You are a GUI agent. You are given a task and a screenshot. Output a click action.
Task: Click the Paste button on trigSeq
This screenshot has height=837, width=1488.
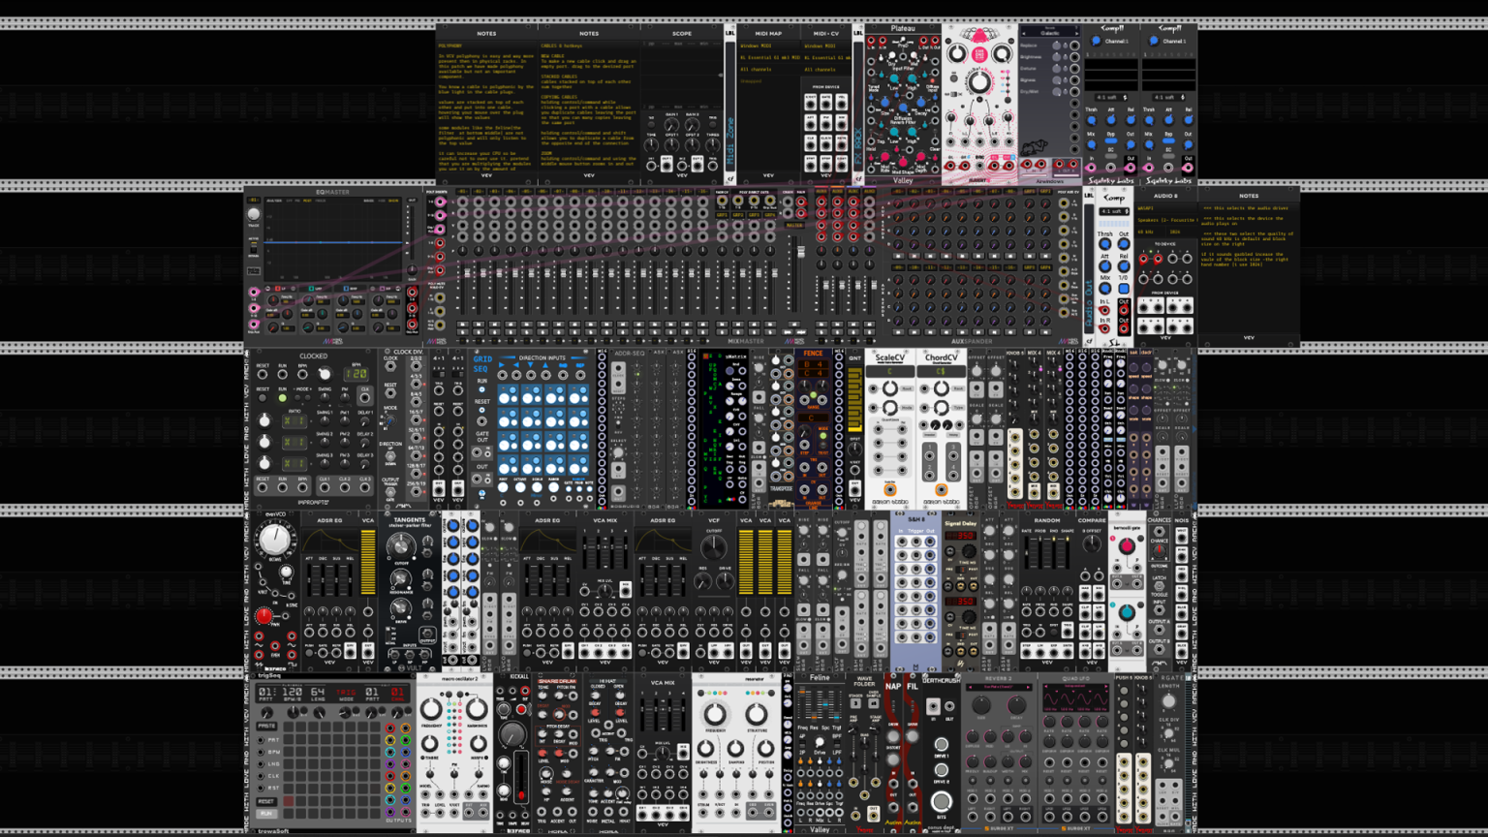pos(267,726)
